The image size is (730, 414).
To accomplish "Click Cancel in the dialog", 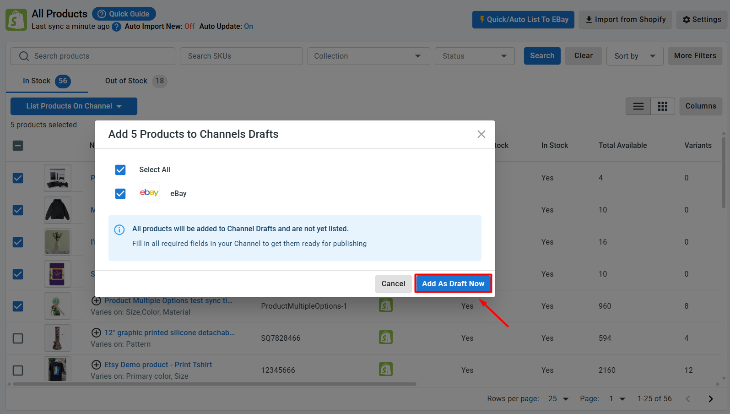I will pyautogui.click(x=393, y=284).
